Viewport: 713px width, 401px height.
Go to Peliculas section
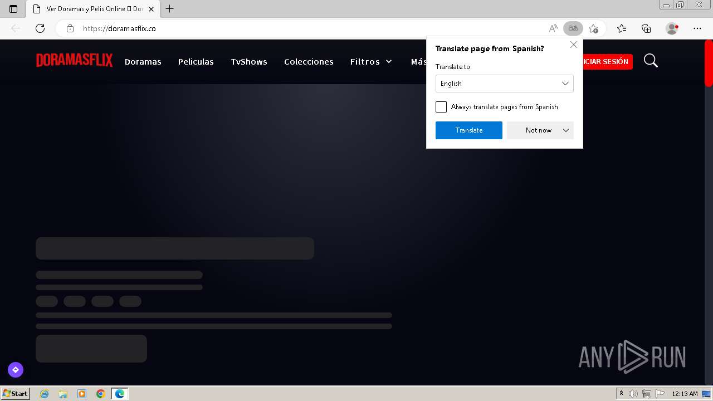pyautogui.click(x=196, y=62)
